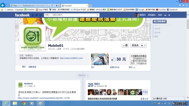The image size is (189, 106).
Task: Open Facebook privacy shortcuts icon
Action: coord(165,15)
